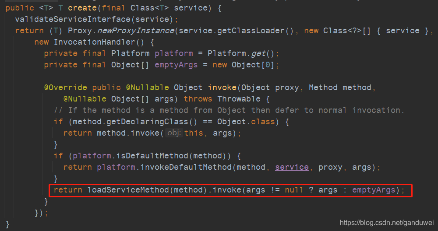
Task: Click the 'this' keyword in method.invoke
Action: [194, 133]
